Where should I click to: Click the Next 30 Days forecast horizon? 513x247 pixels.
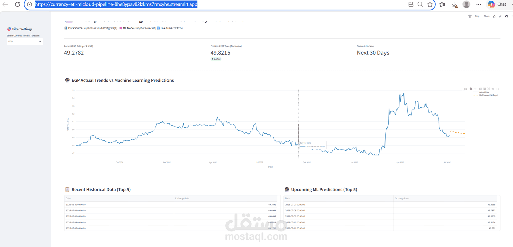(x=373, y=53)
